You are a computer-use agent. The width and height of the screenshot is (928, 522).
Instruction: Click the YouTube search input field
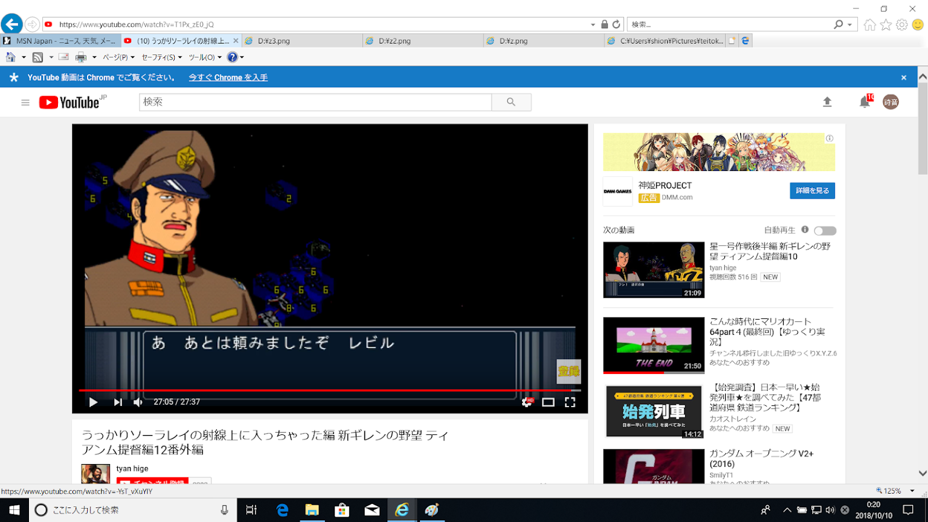315,102
